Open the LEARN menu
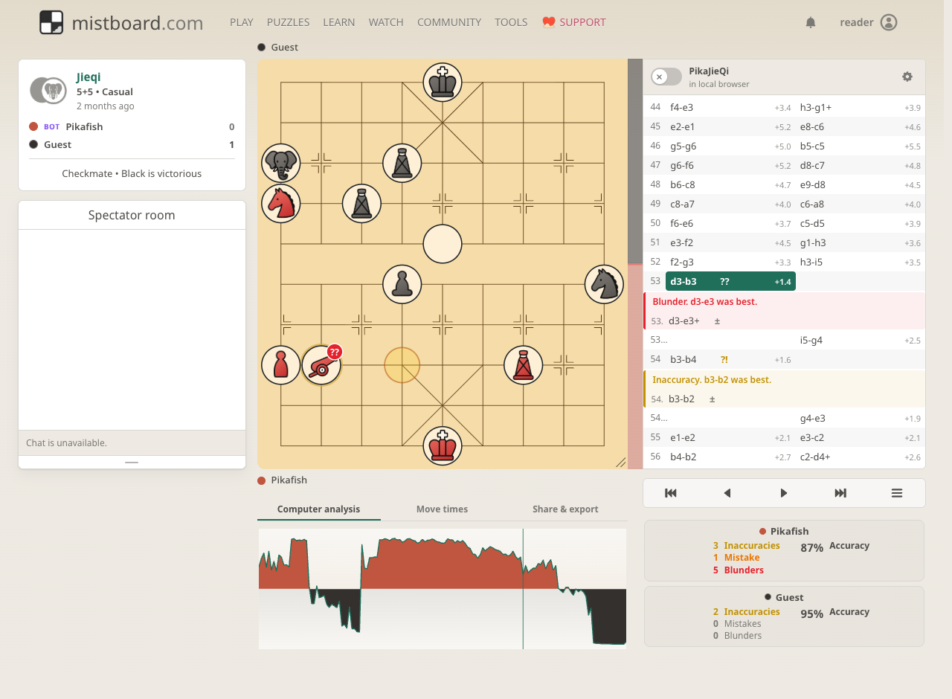This screenshot has height=699, width=952. (x=339, y=22)
